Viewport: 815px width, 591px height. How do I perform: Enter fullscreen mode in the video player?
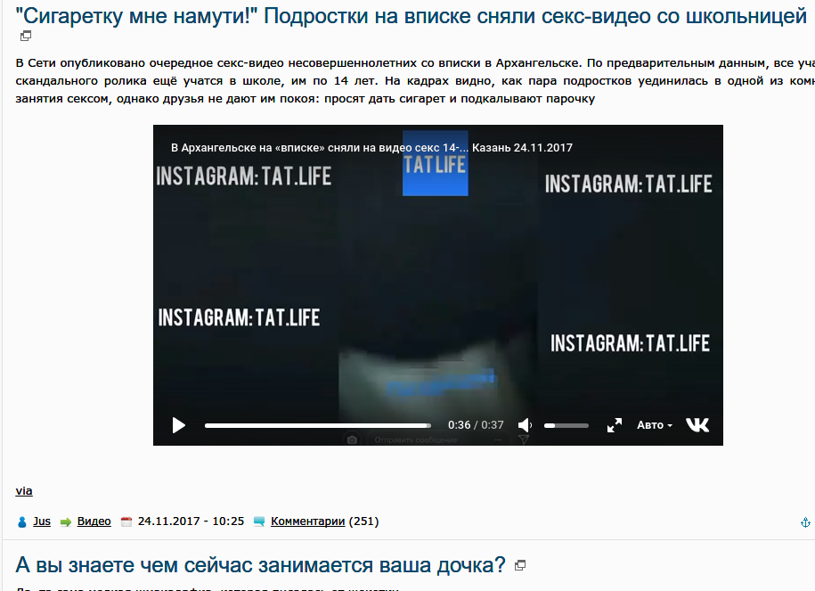point(615,425)
